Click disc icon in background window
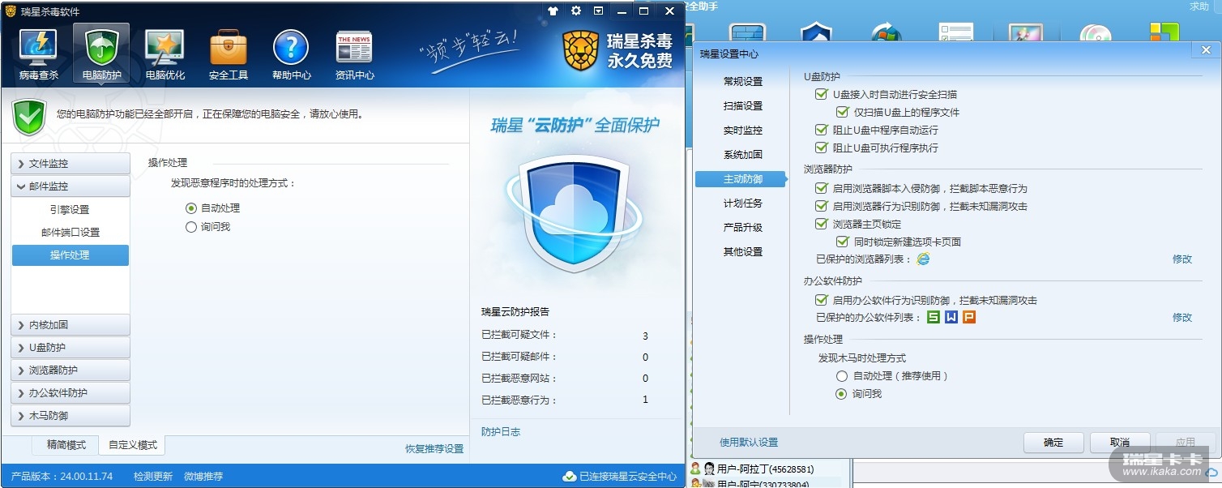This screenshot has height=488, width=1222. point(1096,32)
